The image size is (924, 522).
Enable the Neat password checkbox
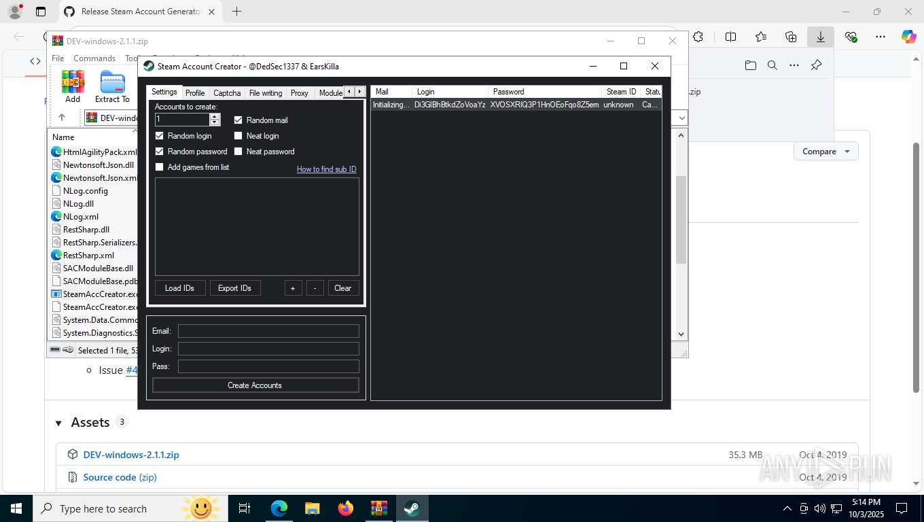point(238,152)
